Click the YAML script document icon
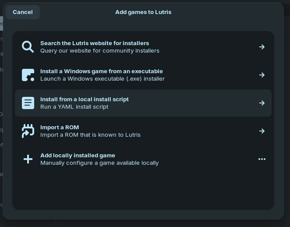Screen dimensions: 290x227 click(x=28, y=103)
